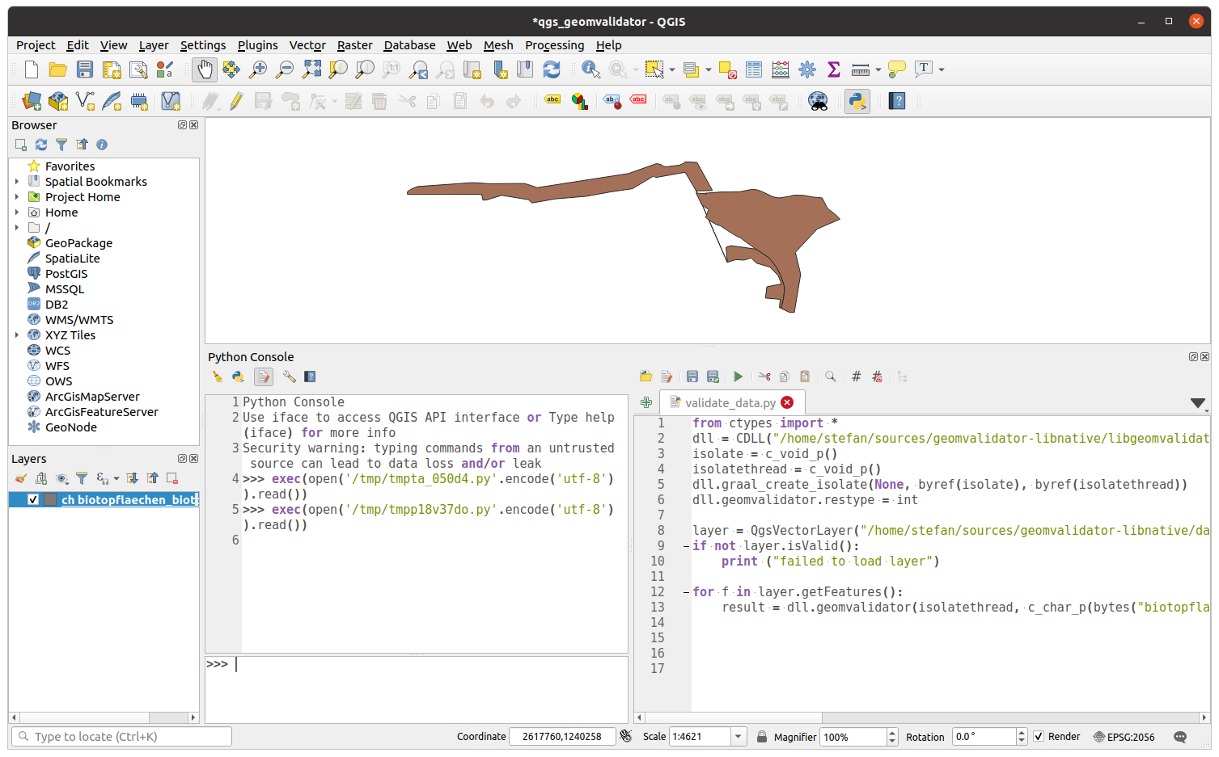Screen dimensions: 1219x757
Task: Run the script with green play icon
Action: coord(738,376)
